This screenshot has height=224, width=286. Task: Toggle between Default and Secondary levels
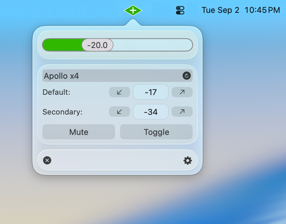156,132
